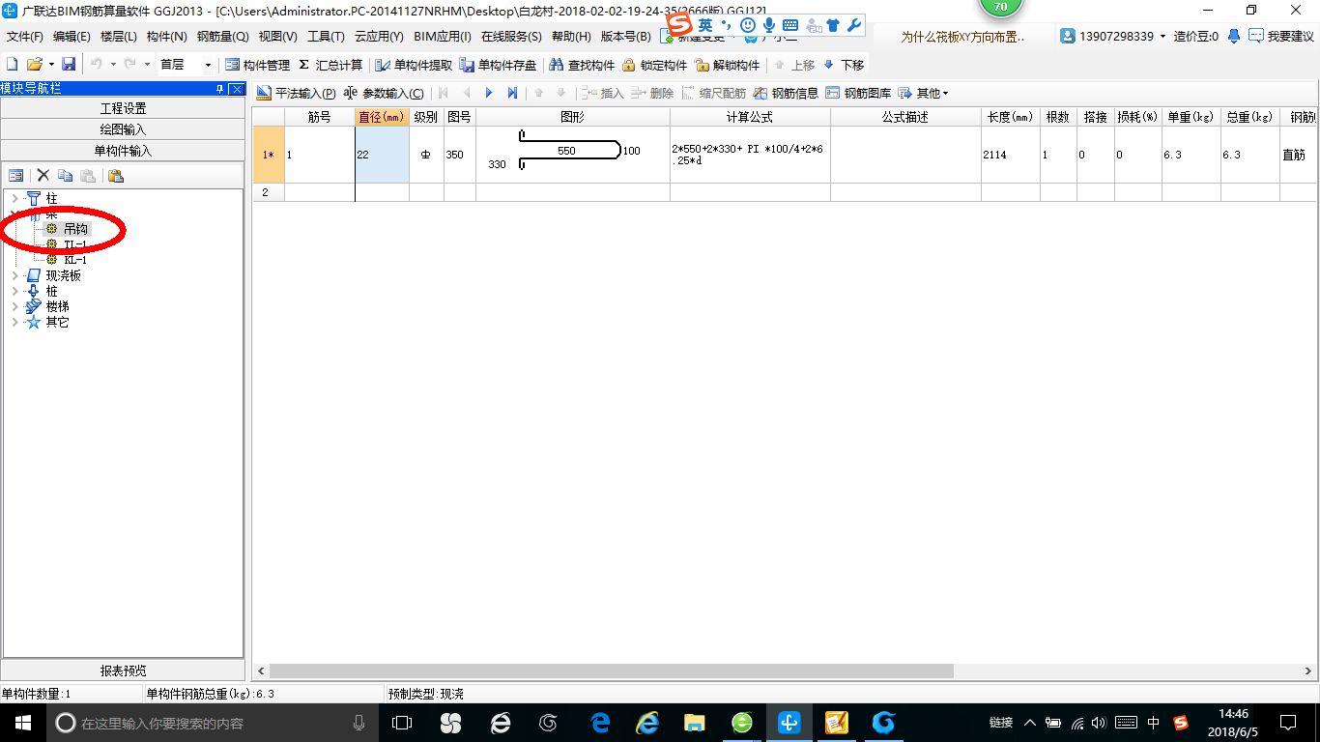The height and width of the screenshot is (742, 1320).
Task: Click the yellow clipboard paste icon in navigator
Action: point(116,176)
